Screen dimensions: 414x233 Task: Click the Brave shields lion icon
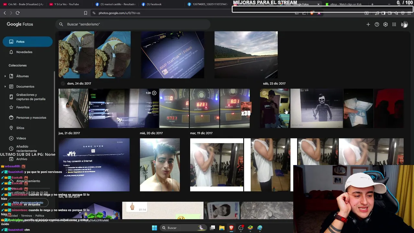click(x=311, y=13)
